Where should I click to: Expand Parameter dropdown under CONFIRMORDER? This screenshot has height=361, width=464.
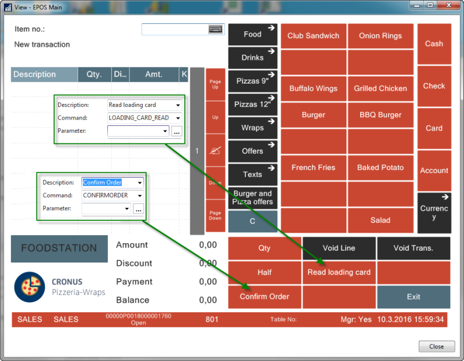point(127,209)
